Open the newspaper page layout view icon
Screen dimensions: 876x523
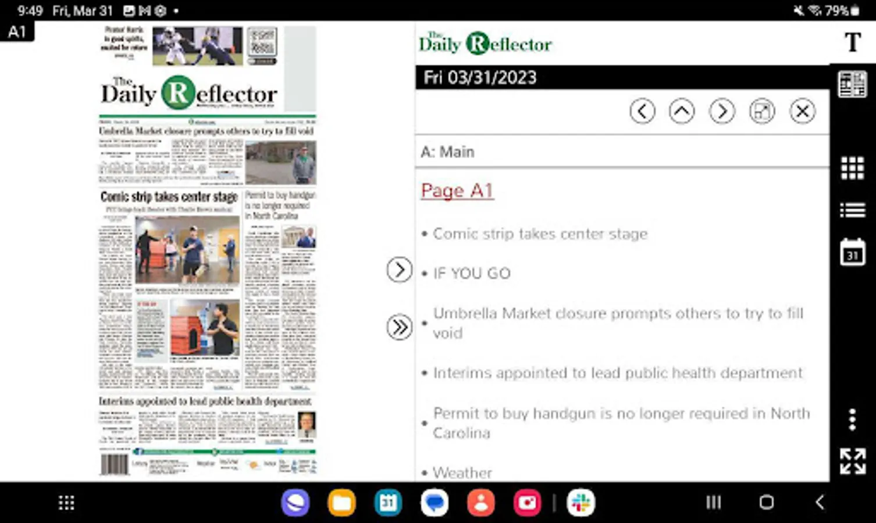(852, 84)
